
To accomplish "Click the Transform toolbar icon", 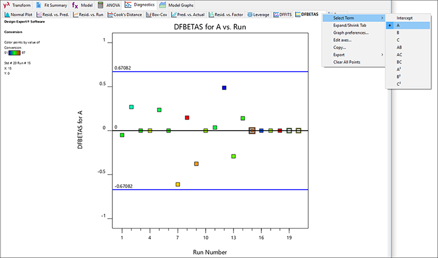I will point(7,4).
